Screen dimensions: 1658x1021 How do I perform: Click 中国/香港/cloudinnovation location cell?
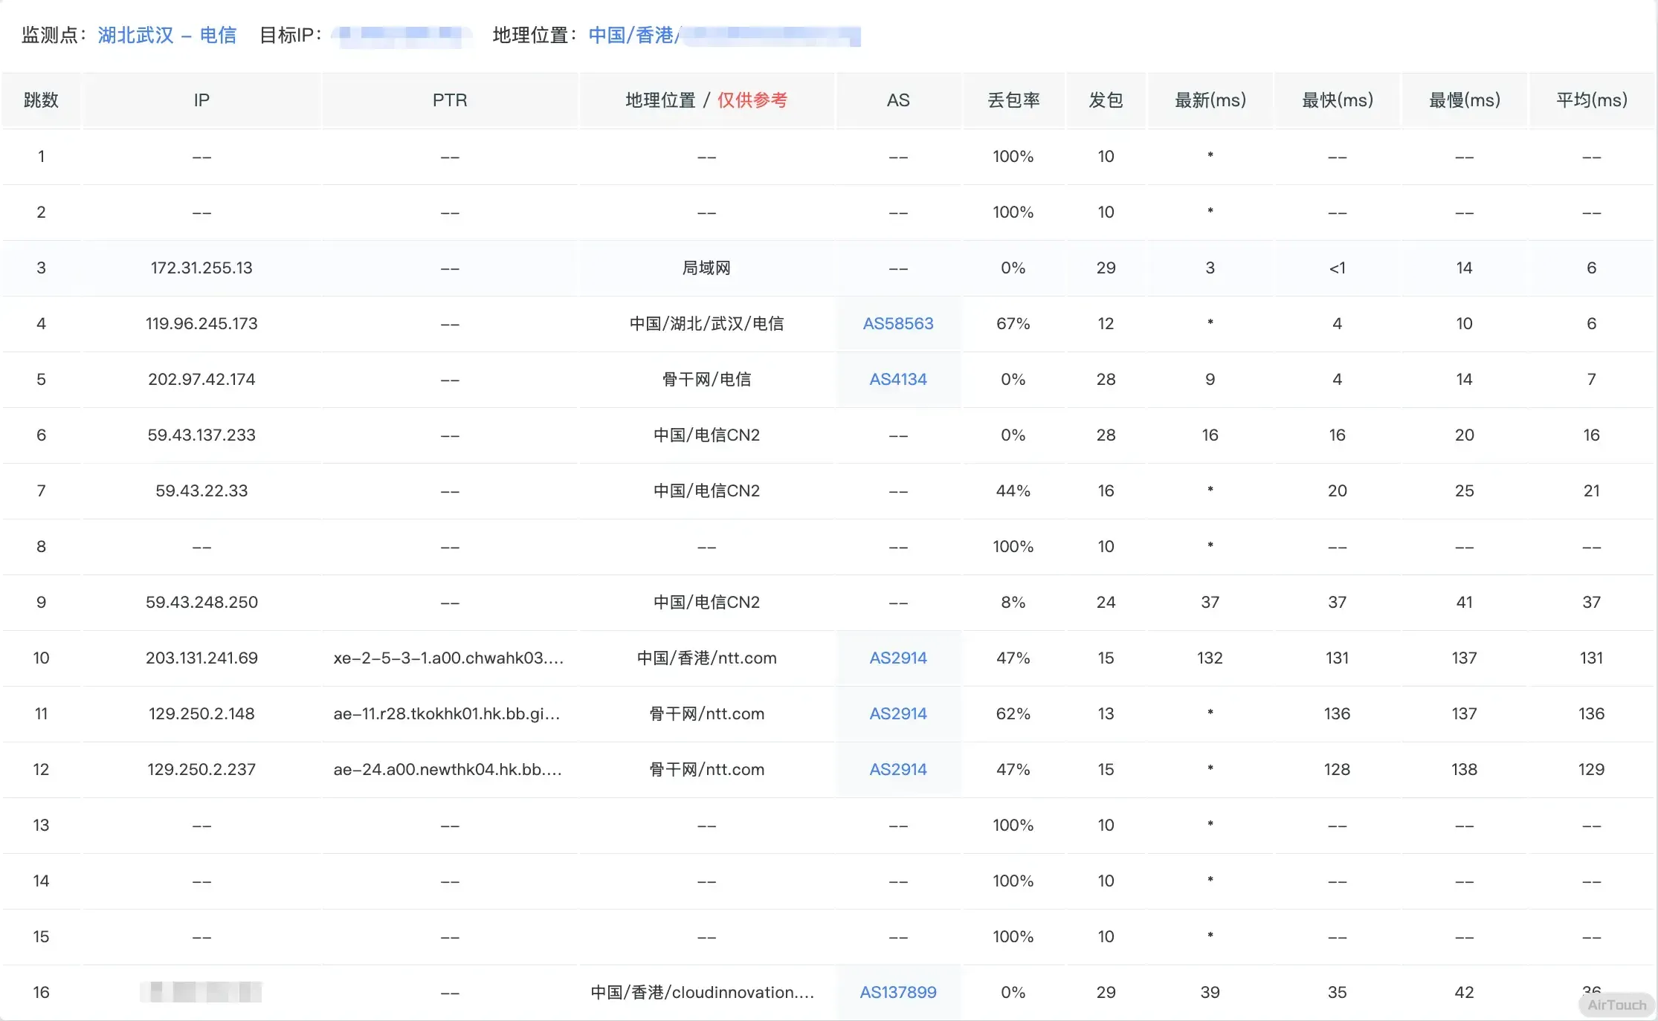coord(702,992)
